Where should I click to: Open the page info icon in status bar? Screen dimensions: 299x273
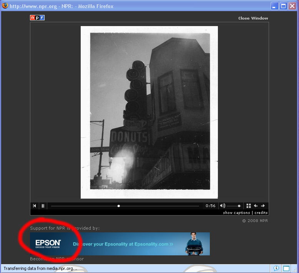(x=276, y=268)
